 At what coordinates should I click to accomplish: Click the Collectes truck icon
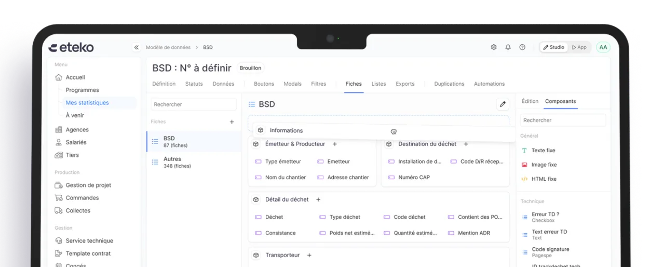pos(59,210)
